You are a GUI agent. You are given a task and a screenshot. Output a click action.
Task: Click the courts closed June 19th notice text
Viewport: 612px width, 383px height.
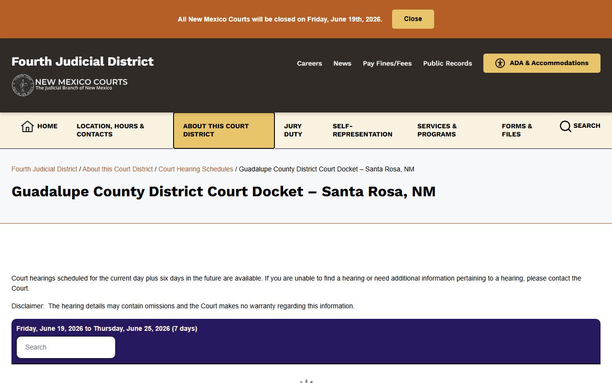[x=280, y=19]
